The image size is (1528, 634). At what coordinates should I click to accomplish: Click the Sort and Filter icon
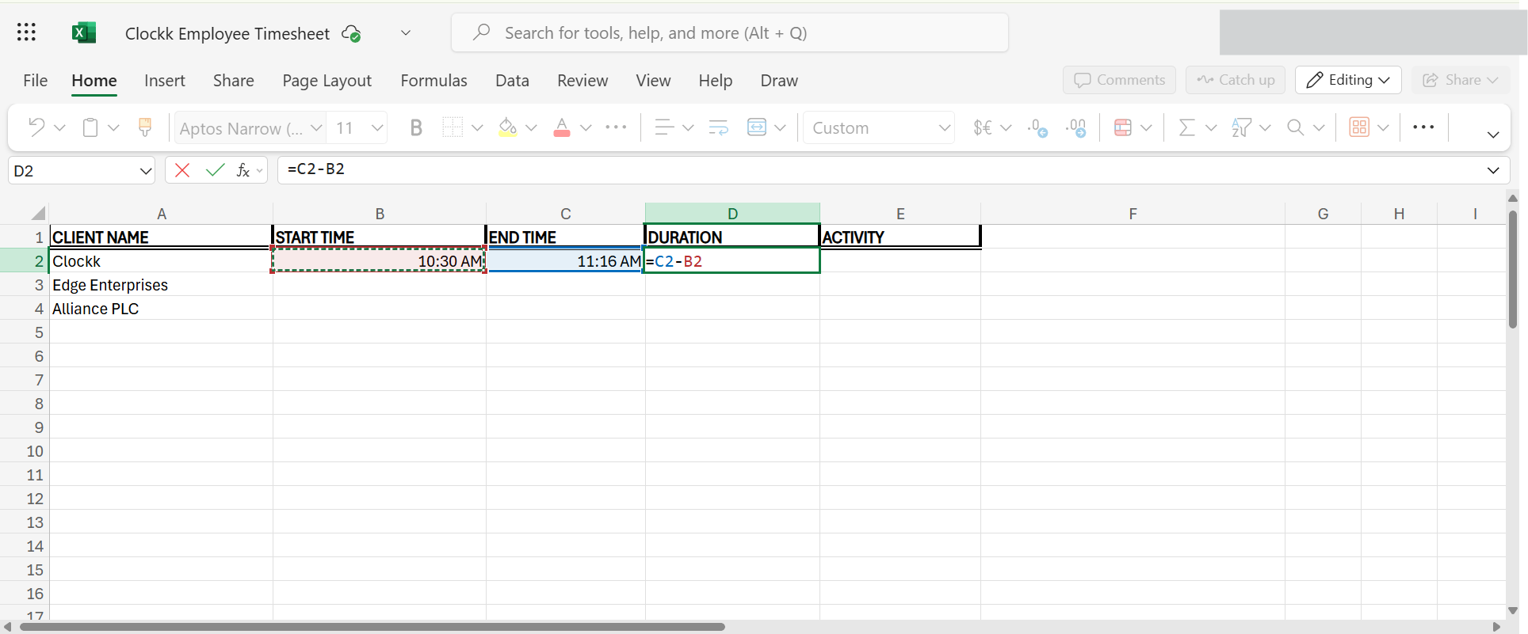click(x=1241, y=127)
